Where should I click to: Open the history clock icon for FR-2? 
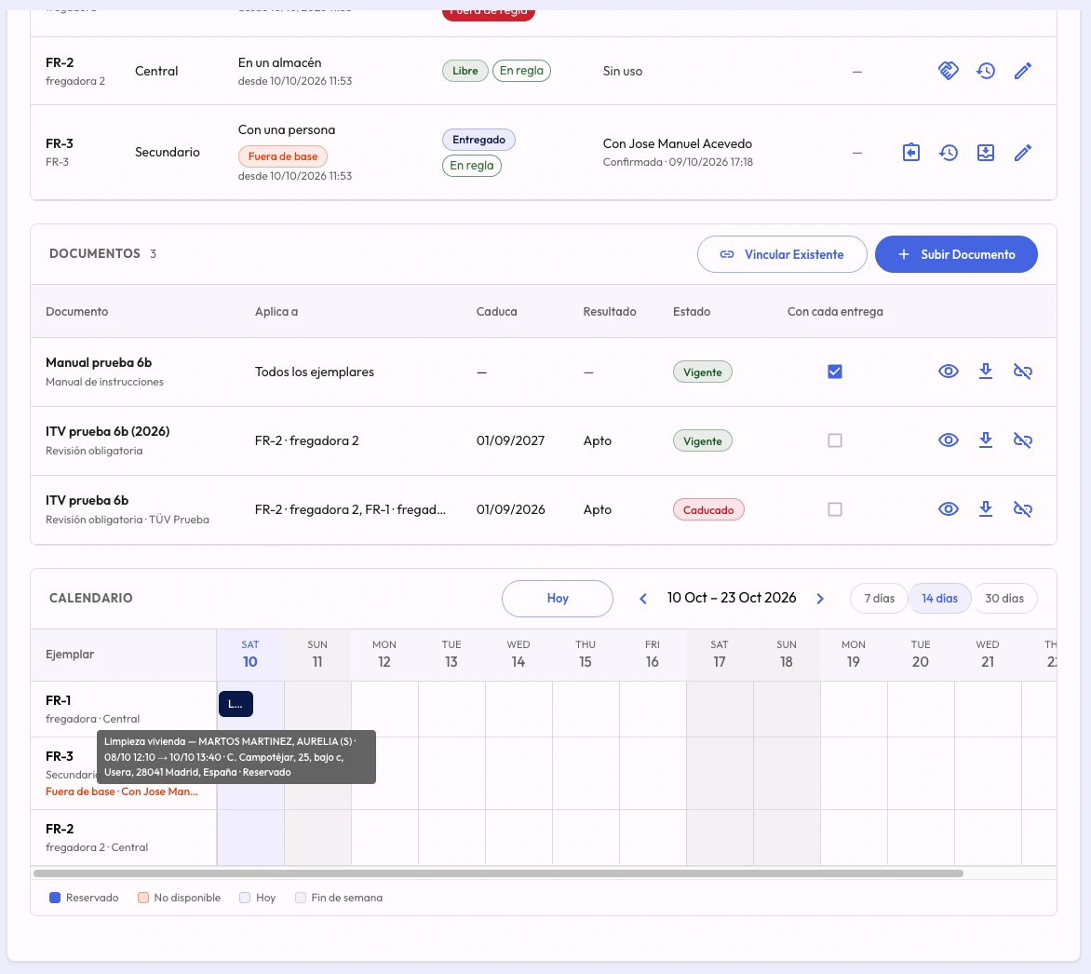(x=985, y=71)
